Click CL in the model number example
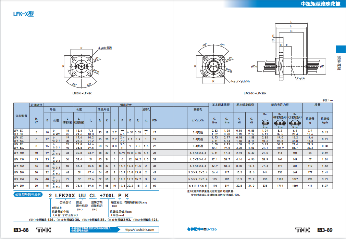This screenshot has height=239, width=346. coord(93,196)
